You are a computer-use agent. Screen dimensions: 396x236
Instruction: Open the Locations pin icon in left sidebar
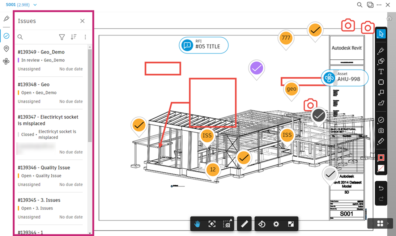tap(6, 49)
